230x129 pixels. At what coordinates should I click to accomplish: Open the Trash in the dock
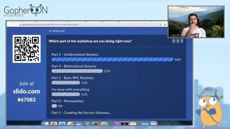click(x=153, y=123)
